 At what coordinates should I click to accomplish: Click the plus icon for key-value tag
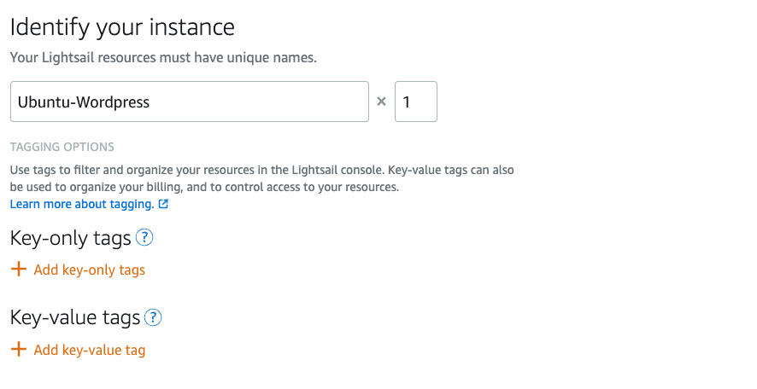18,350
